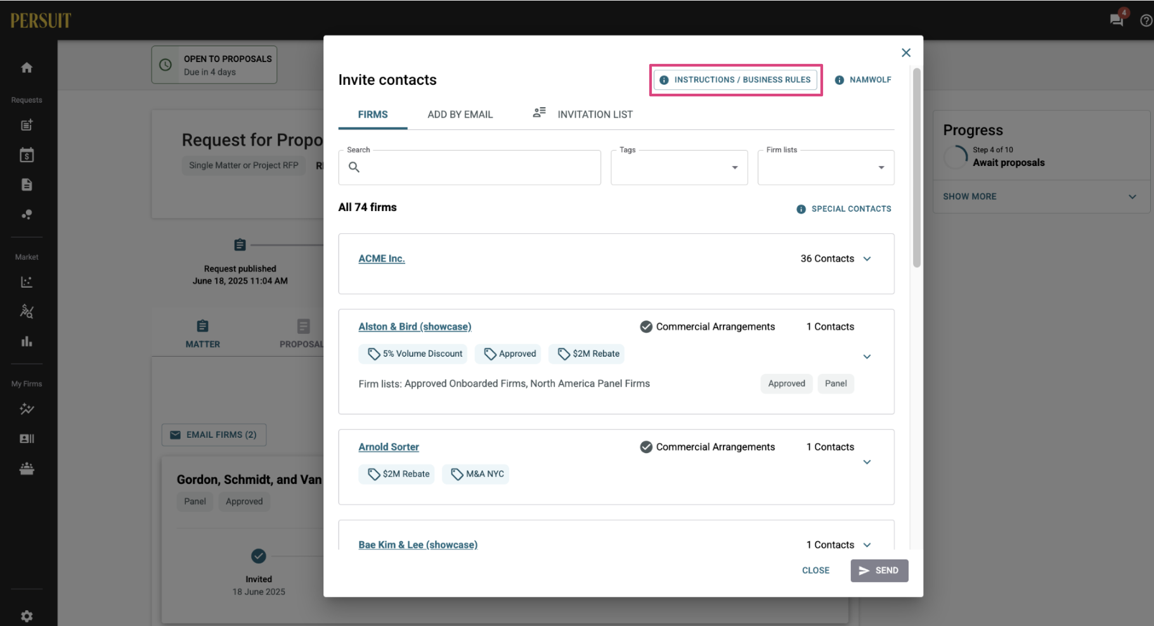This screenshot has width=1154, height=626.
Task: Open help question mark icon
Action: 1146,20
